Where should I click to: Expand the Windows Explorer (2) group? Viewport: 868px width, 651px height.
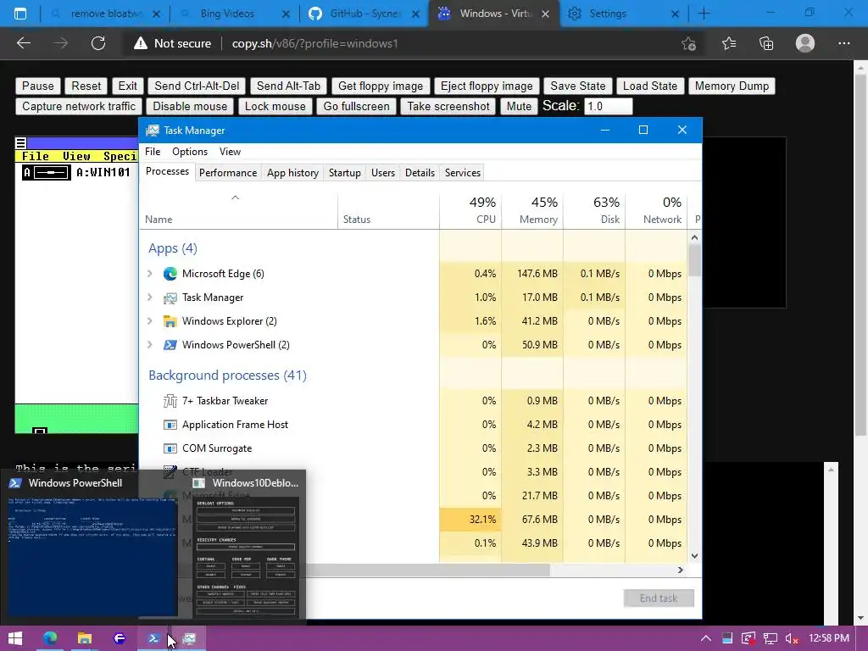[x=149, y=321]
